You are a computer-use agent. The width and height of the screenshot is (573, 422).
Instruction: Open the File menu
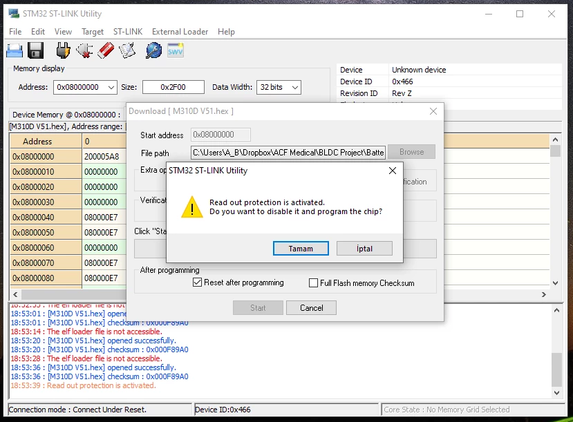point(15,32)
